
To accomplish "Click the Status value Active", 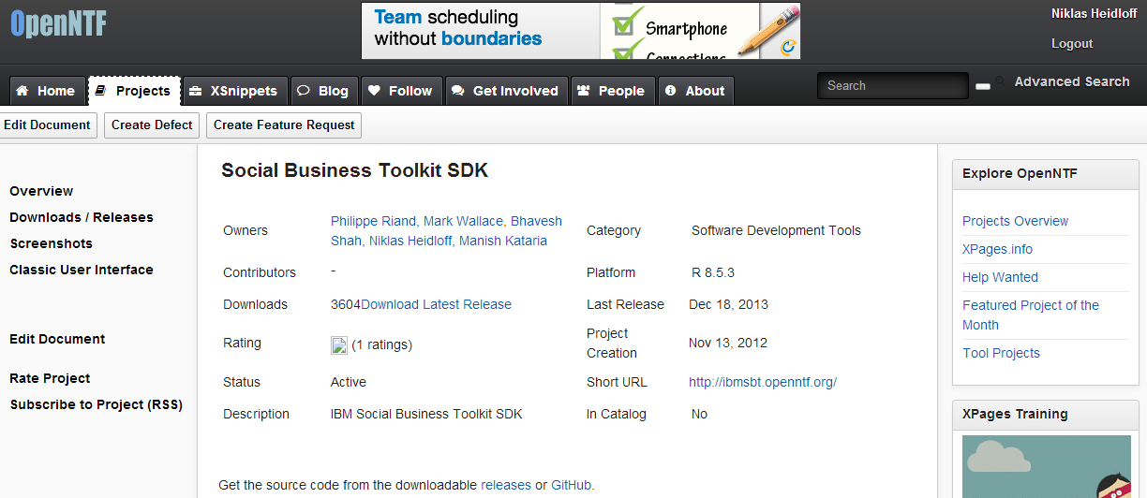I will tap(349, 382).
